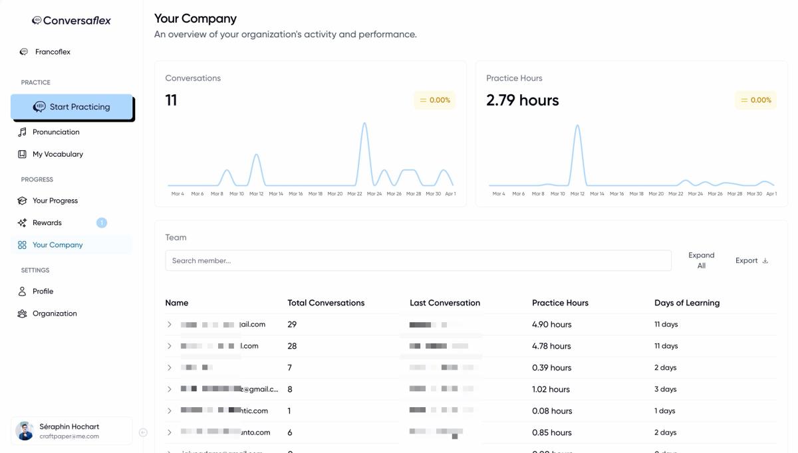This screenshot has width=798, height=453.
Task: Open My Vocabulary book icon
Action: point(23,153)
